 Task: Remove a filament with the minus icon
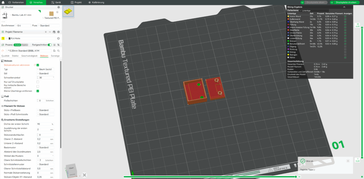[x=50, y=32]
